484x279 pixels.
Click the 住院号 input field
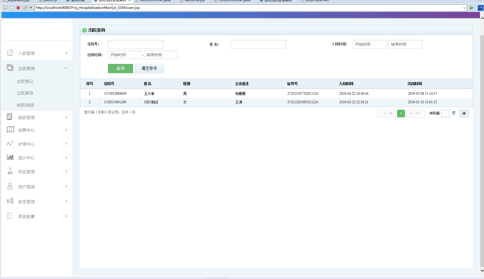click(136, 44)
